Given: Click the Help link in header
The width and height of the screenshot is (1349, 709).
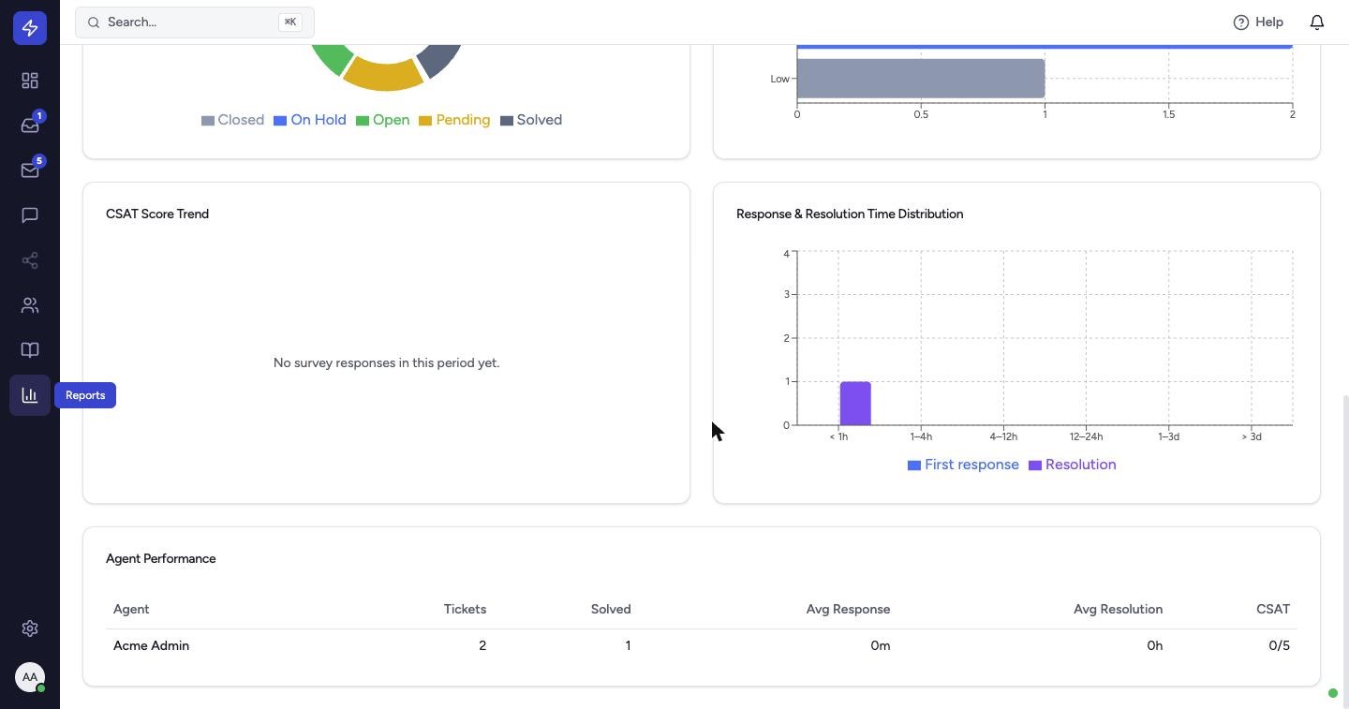Looking at the screenshot, I should (x=1258, y=22).
